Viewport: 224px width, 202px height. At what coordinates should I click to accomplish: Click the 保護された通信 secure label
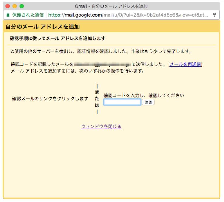28,15
